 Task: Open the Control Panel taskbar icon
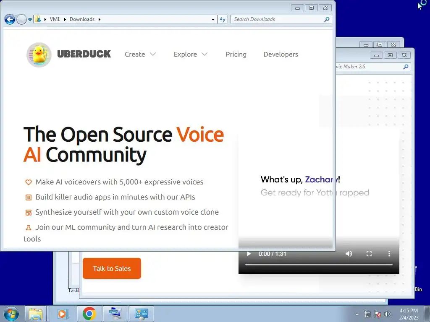(x=141, y=314)
